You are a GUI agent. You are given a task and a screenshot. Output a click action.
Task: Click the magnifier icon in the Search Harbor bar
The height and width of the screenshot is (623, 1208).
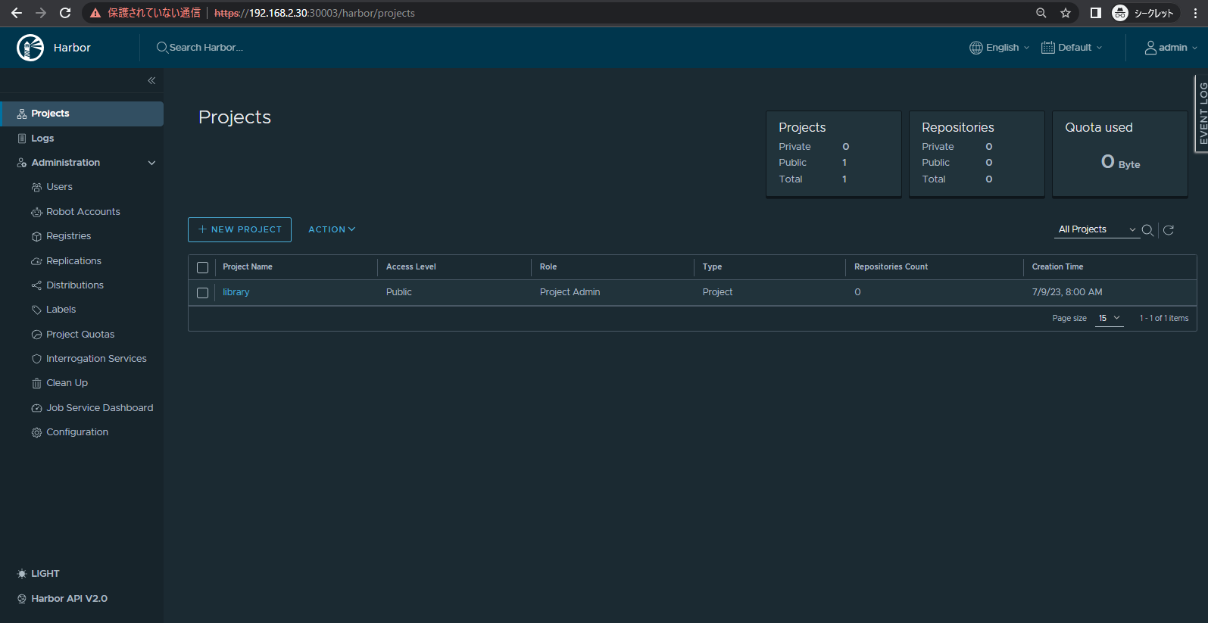pos(162,48)
